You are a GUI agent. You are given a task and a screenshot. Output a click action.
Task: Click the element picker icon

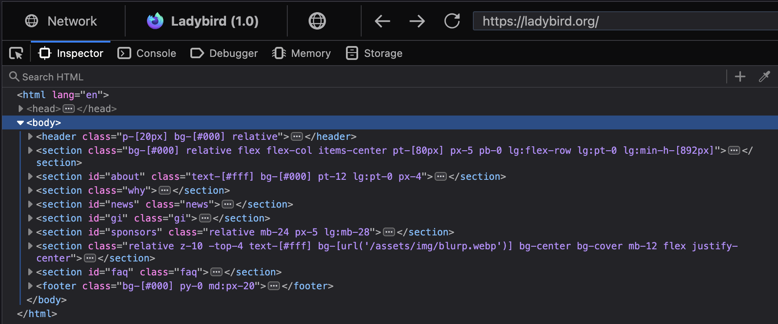[16, 53]
